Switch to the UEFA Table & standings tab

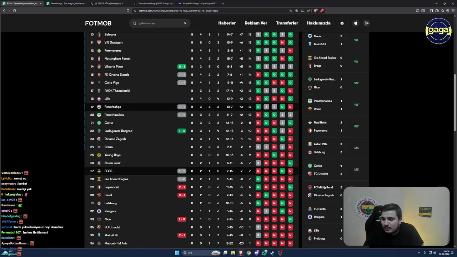[x=154, y=4]
